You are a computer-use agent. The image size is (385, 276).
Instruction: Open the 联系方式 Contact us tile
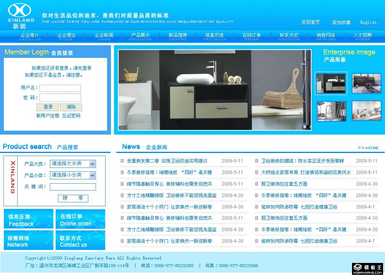coord(80,240)
